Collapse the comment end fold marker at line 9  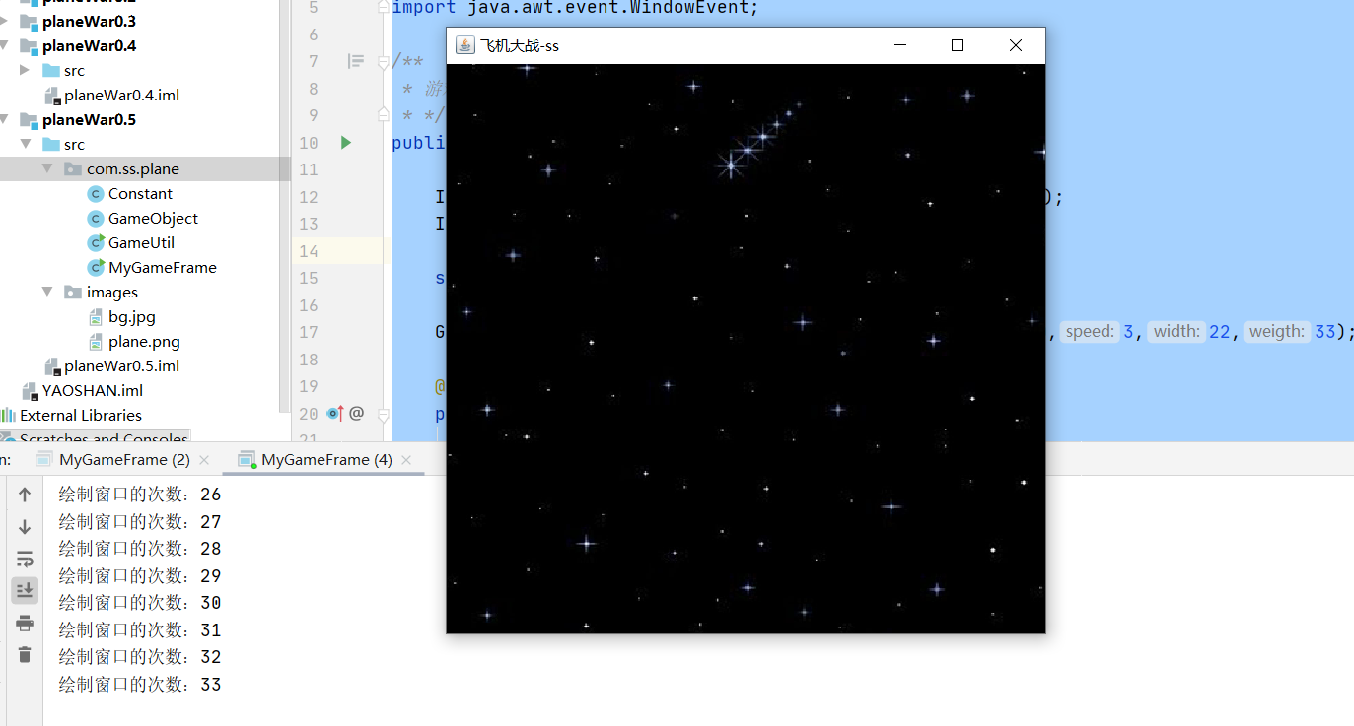[384, 115]
